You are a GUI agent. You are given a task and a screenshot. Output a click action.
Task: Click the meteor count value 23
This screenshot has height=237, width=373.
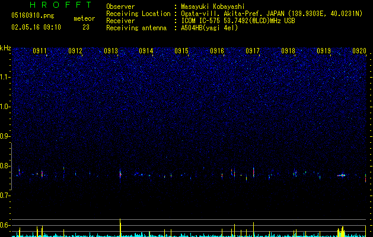[x=86, y=27]
